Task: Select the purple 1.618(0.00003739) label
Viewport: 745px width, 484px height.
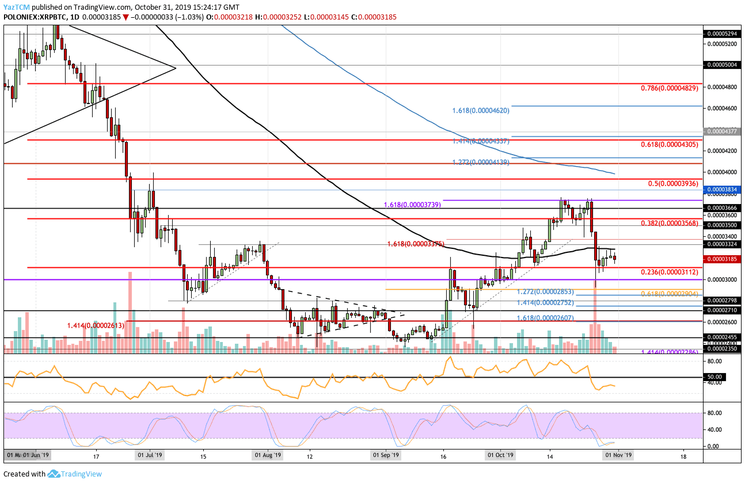Action: coord(412,205)
